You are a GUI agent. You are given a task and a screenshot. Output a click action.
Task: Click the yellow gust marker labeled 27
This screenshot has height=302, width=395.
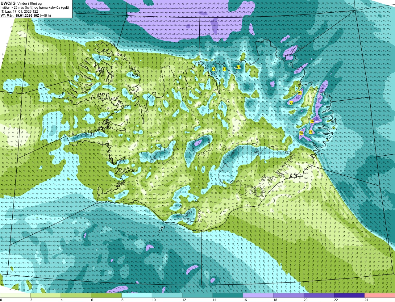click(x=300, y=93)
